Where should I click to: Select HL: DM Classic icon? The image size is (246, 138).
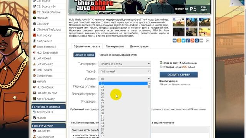pyautogui.click(x=34, y=87)
